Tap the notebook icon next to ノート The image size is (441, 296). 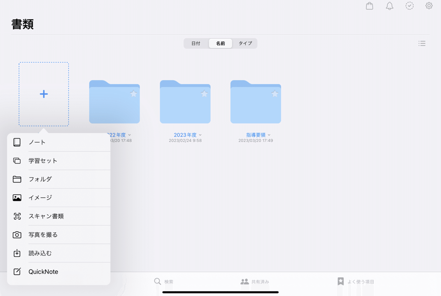point(17,142)
